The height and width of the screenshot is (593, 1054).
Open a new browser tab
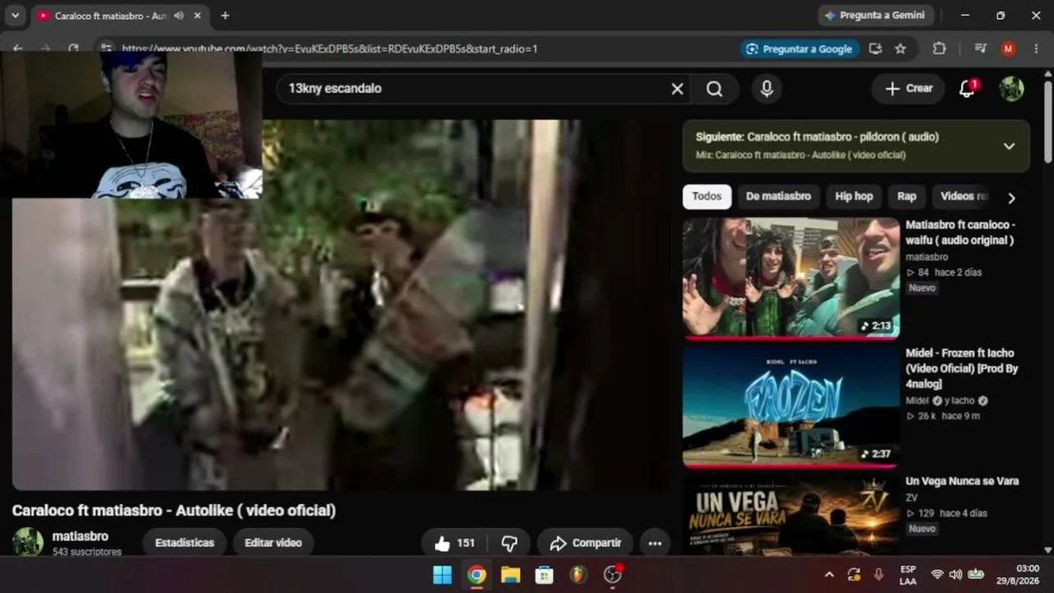(225, 16)
